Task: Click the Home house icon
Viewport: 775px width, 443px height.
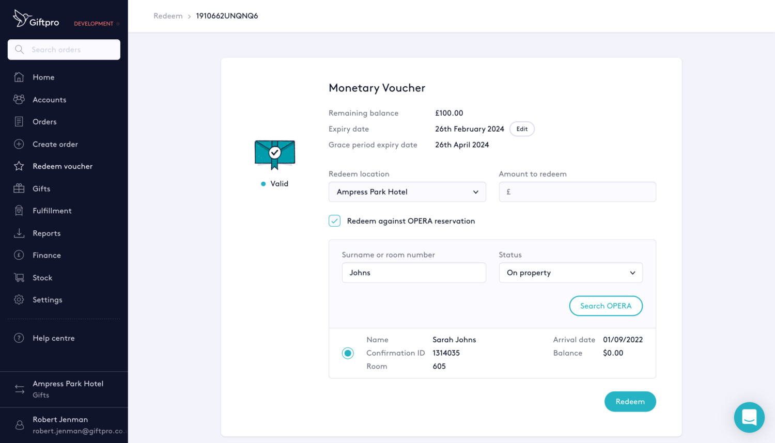Action: coord(19,77)
